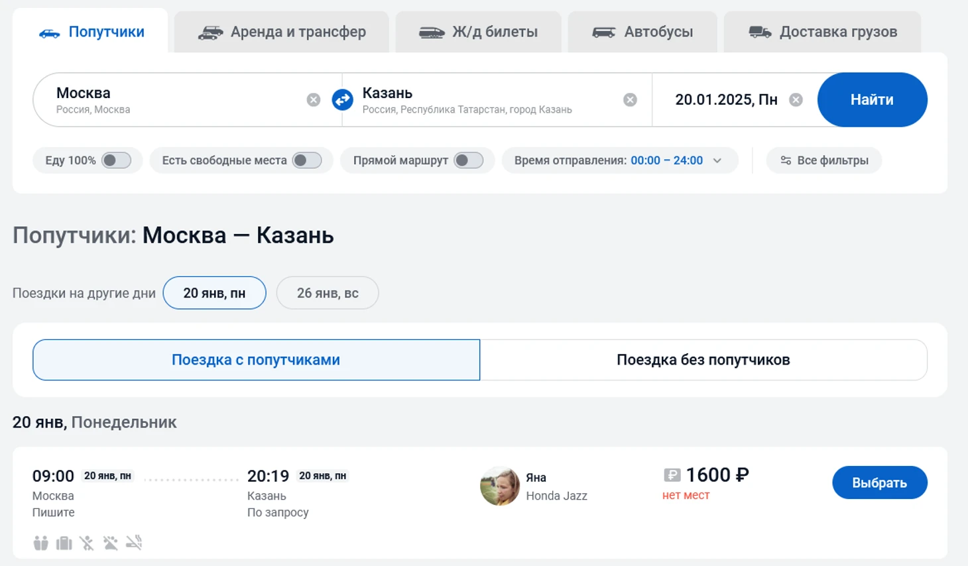Click the no pets paw icon
968x566 pixels.
110,543
